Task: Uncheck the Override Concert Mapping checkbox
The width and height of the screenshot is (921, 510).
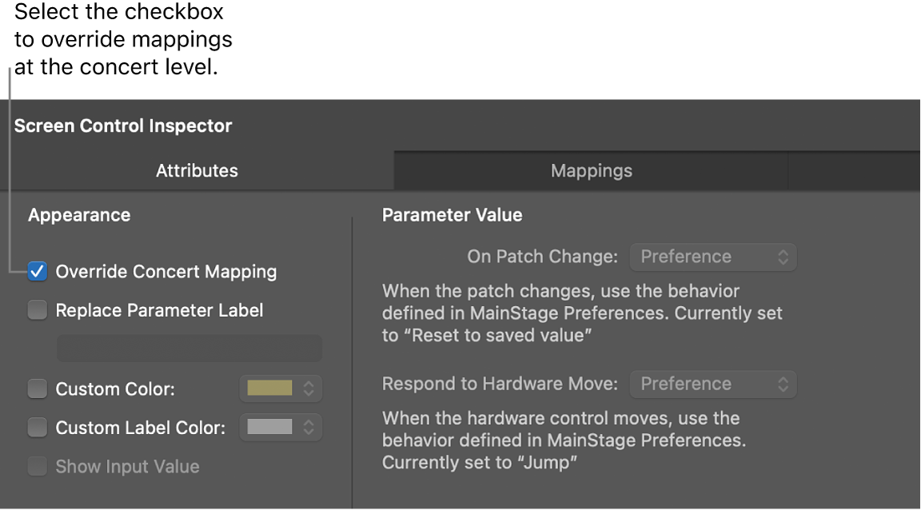Action: pyautogui.click(x=37, y=271)
